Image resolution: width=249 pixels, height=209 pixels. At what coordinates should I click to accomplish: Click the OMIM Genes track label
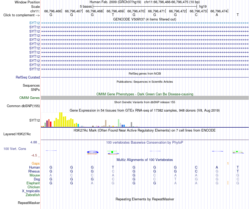[x=29, y=98]
